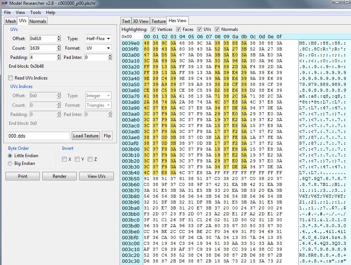Open the UVs Format UV dropdown
This screenshot has height=265, width=351.
(98, 48)
